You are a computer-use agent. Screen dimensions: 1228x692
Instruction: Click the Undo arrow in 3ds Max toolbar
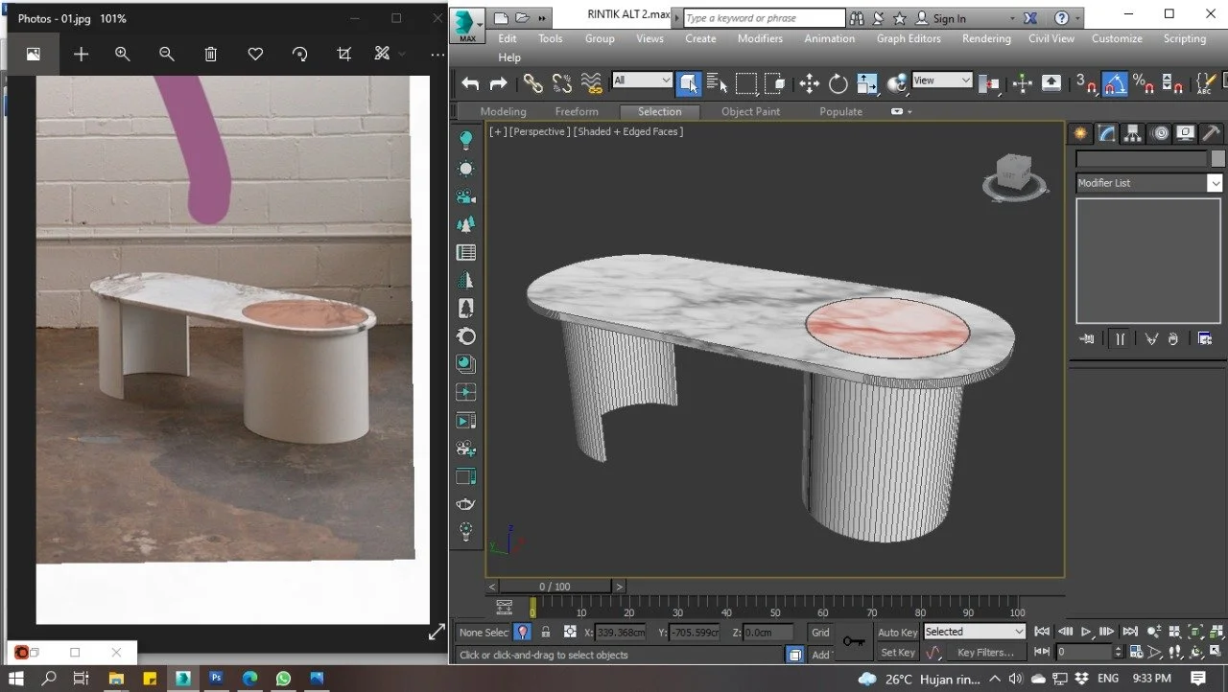(470, 83)
